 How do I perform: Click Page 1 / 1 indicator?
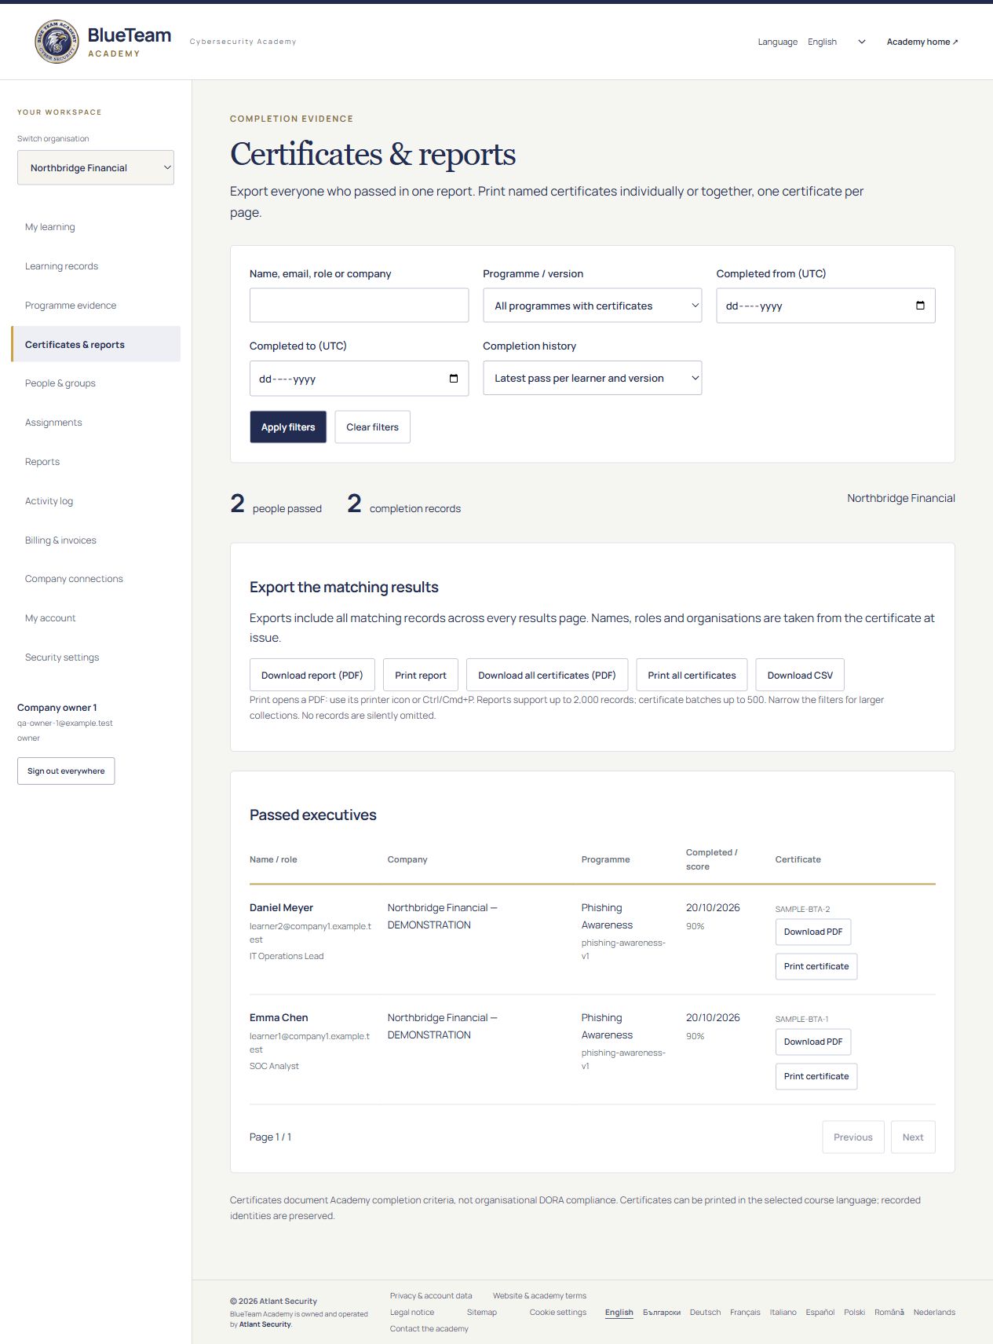[270, 1137]
